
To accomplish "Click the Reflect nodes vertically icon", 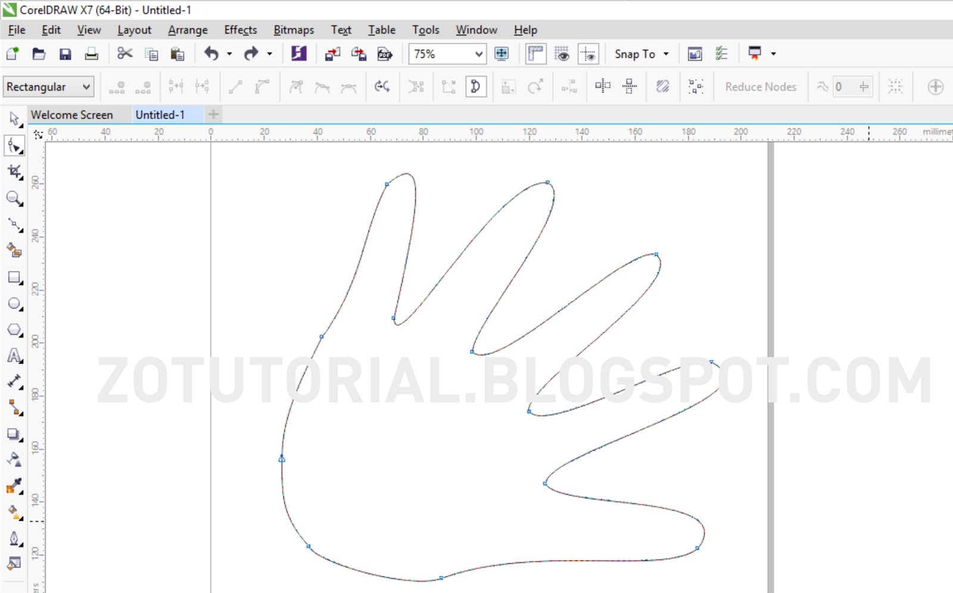I will 629,86.
